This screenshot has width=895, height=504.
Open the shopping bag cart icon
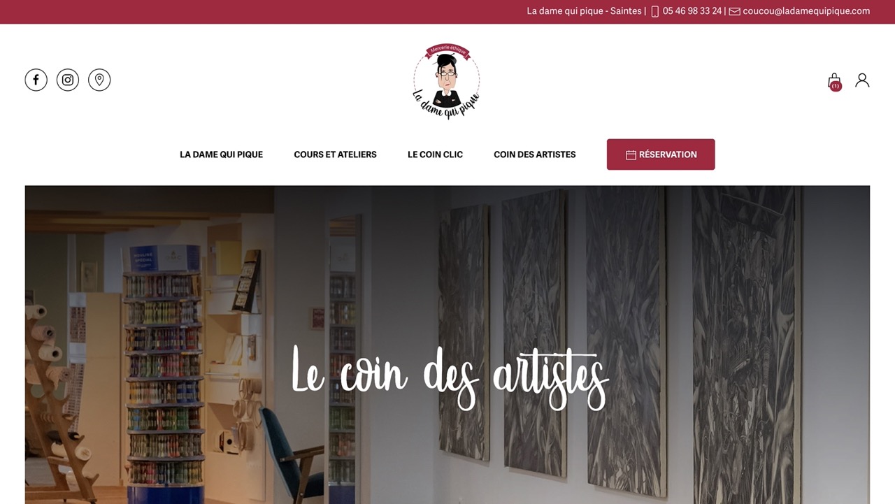click(834, 81)
